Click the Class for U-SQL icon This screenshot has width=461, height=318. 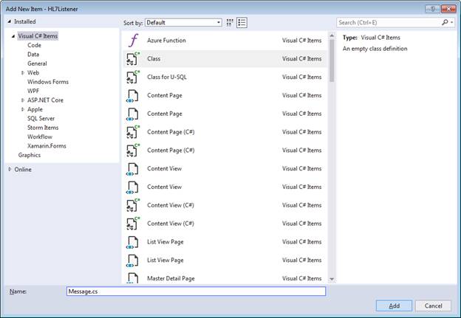click(x=132, y=77)
